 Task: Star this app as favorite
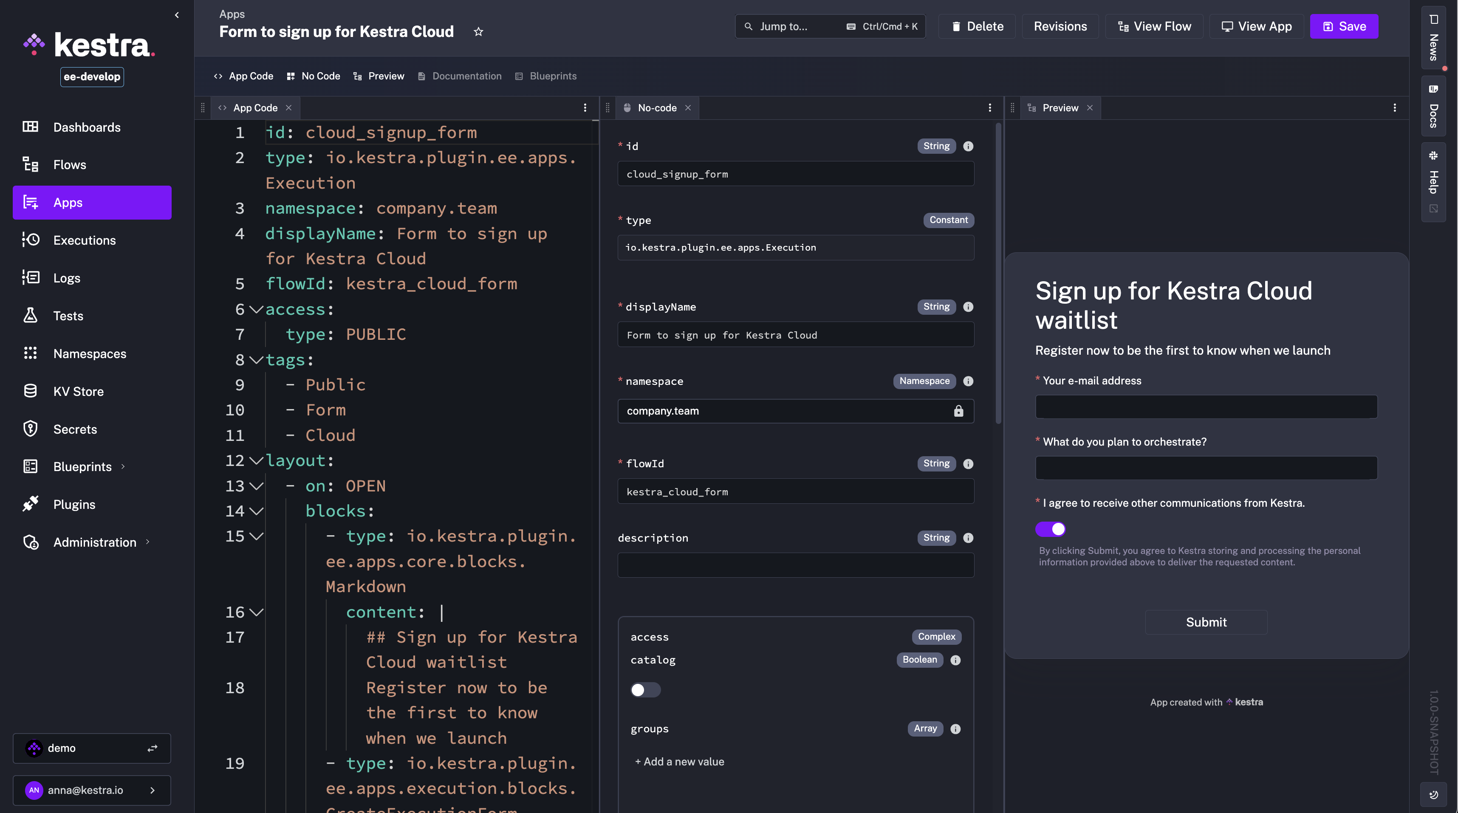coord(478,32)
